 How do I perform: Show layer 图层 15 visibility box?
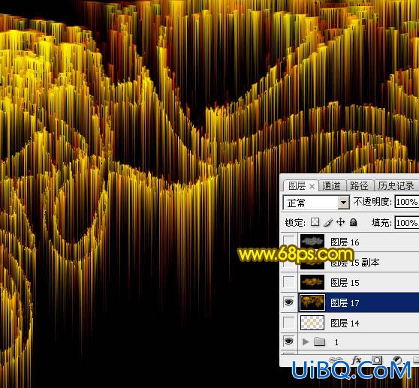tap(289, 282)
